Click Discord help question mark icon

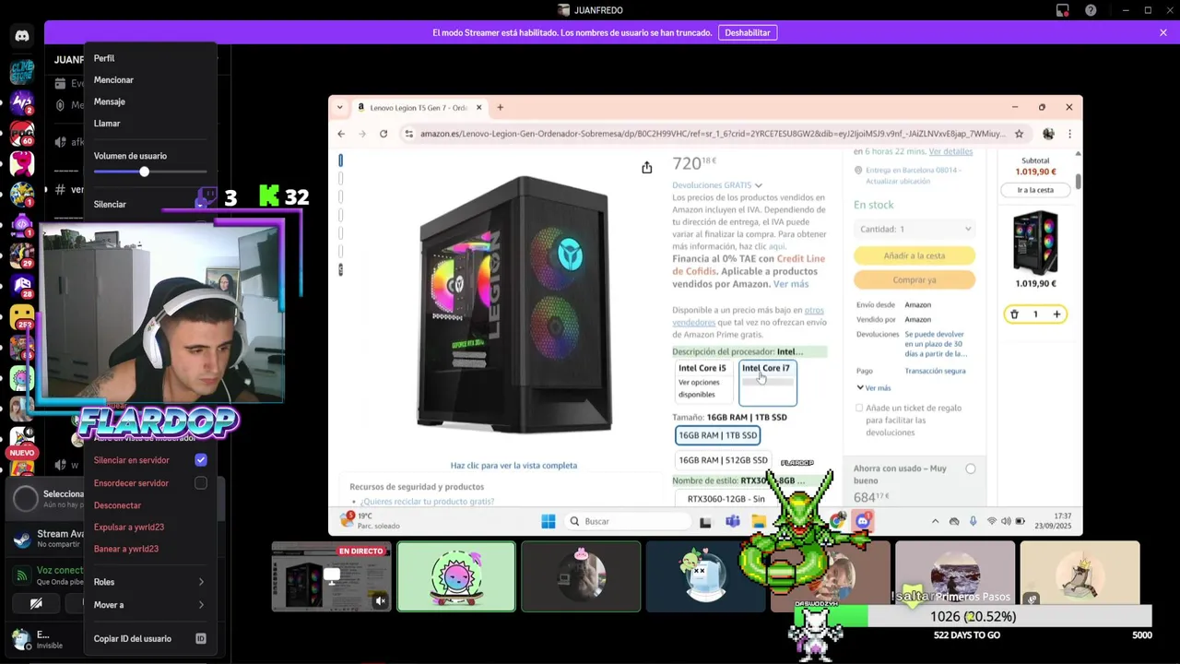click(1091, 10)
